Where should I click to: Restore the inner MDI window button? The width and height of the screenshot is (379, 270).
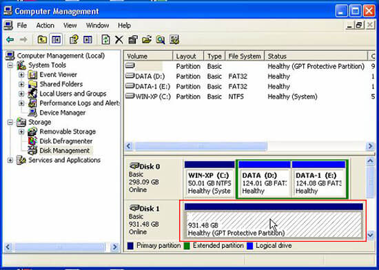[359, 25]
